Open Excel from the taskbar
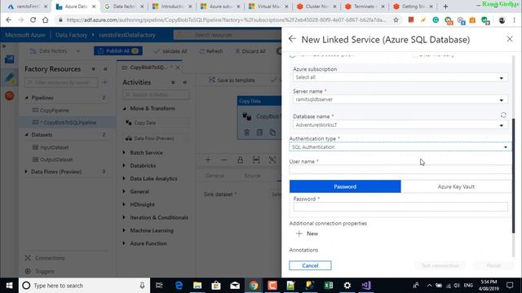The image size is (522, 293). (x=328, y=286)
